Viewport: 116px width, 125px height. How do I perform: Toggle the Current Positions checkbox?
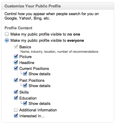(x=16, y=68)
